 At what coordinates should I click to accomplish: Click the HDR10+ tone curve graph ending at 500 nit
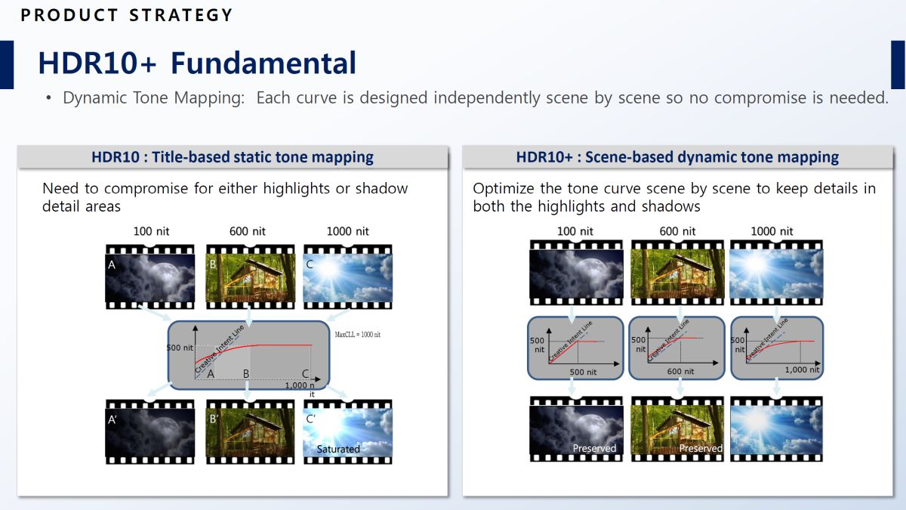coord(576,348)
